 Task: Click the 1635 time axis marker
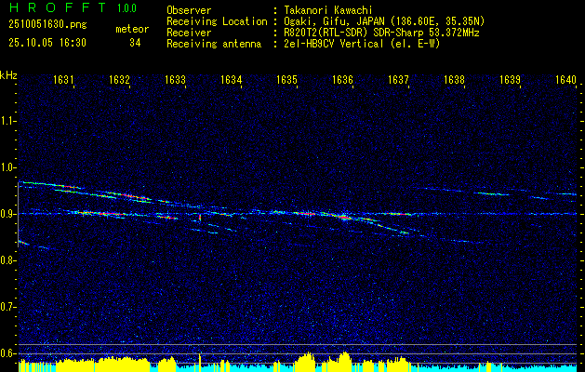click(x=286, y=79)
